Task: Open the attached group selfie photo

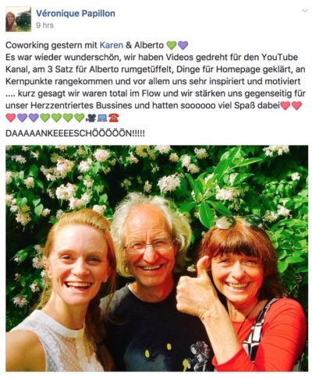Action: point(157,258)
